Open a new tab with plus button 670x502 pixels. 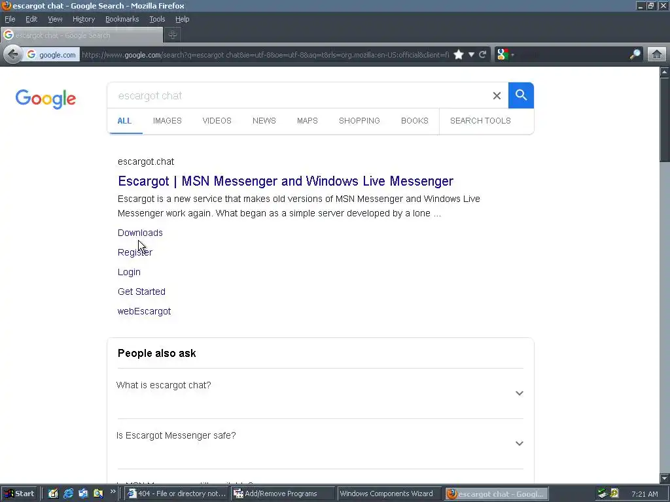coord(173,35)
